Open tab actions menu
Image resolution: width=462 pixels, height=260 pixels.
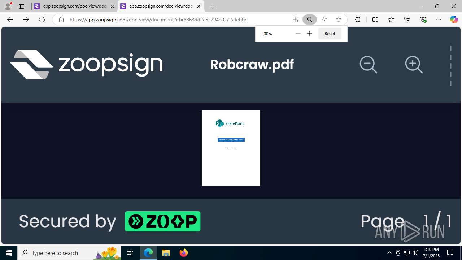coord(22,6)
